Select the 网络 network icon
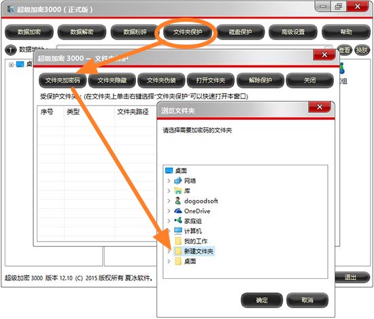Screen dimensions: 374x319 [x=178, y=181]
